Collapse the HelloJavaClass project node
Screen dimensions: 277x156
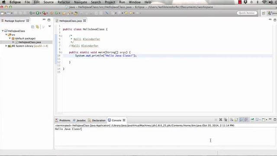(3, 31)
